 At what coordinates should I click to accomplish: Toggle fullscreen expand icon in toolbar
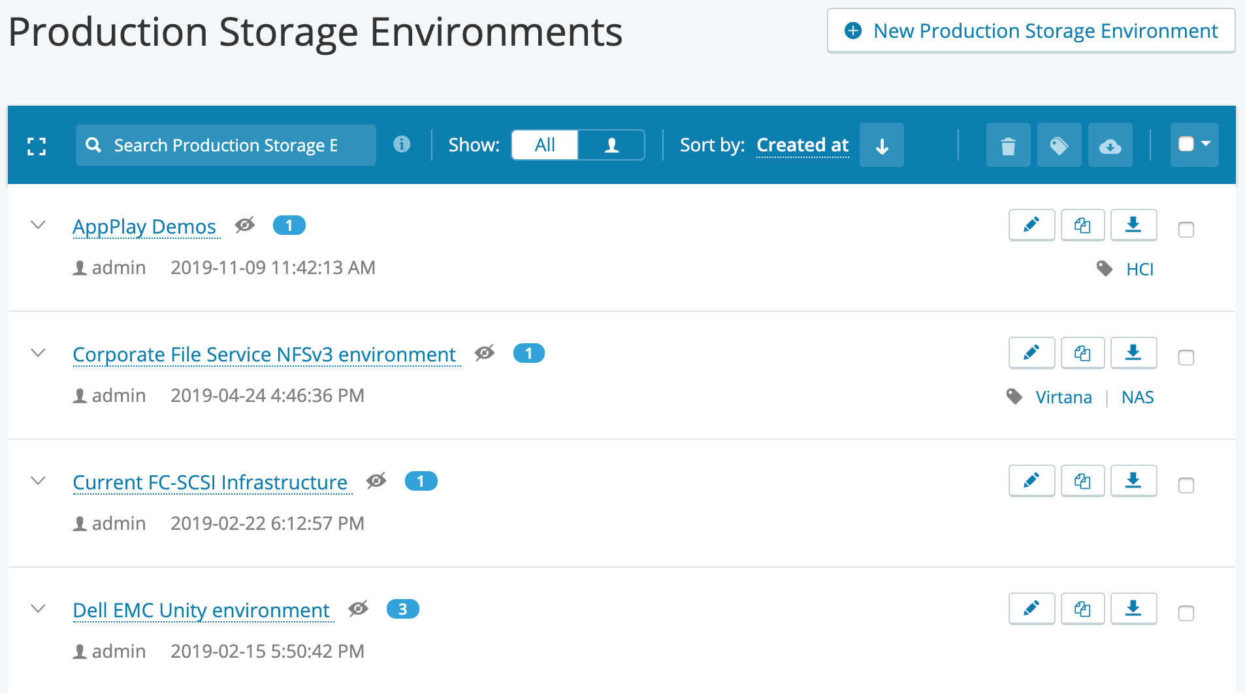37,146
